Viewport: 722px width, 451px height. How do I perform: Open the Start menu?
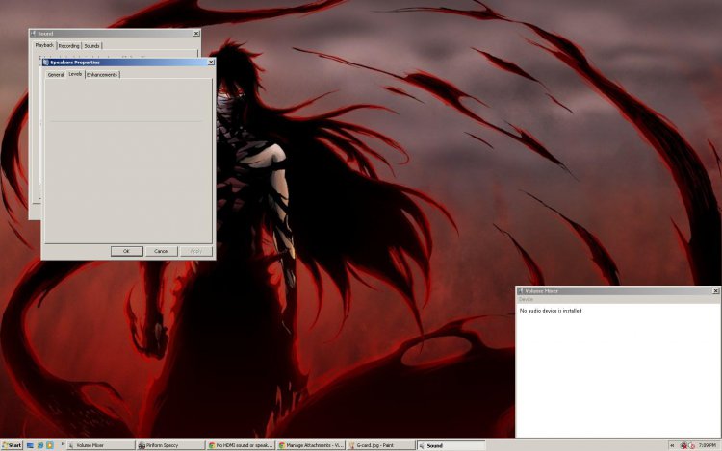(x=12, y=445)
